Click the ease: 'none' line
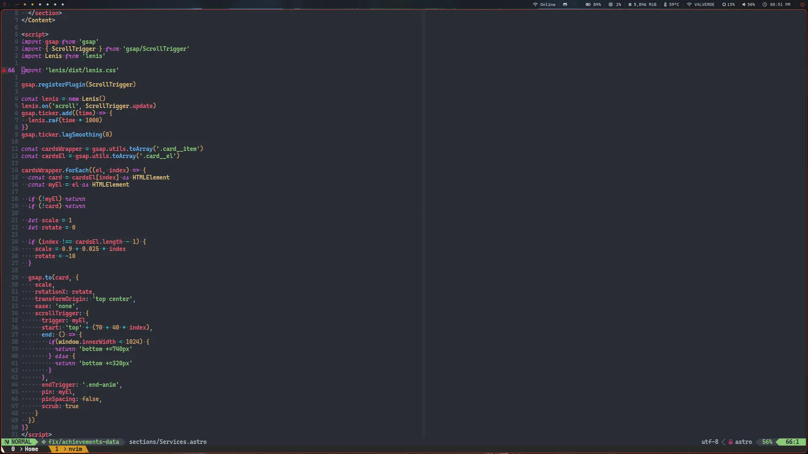Screen dimensions: 808x454 [57, 306]
